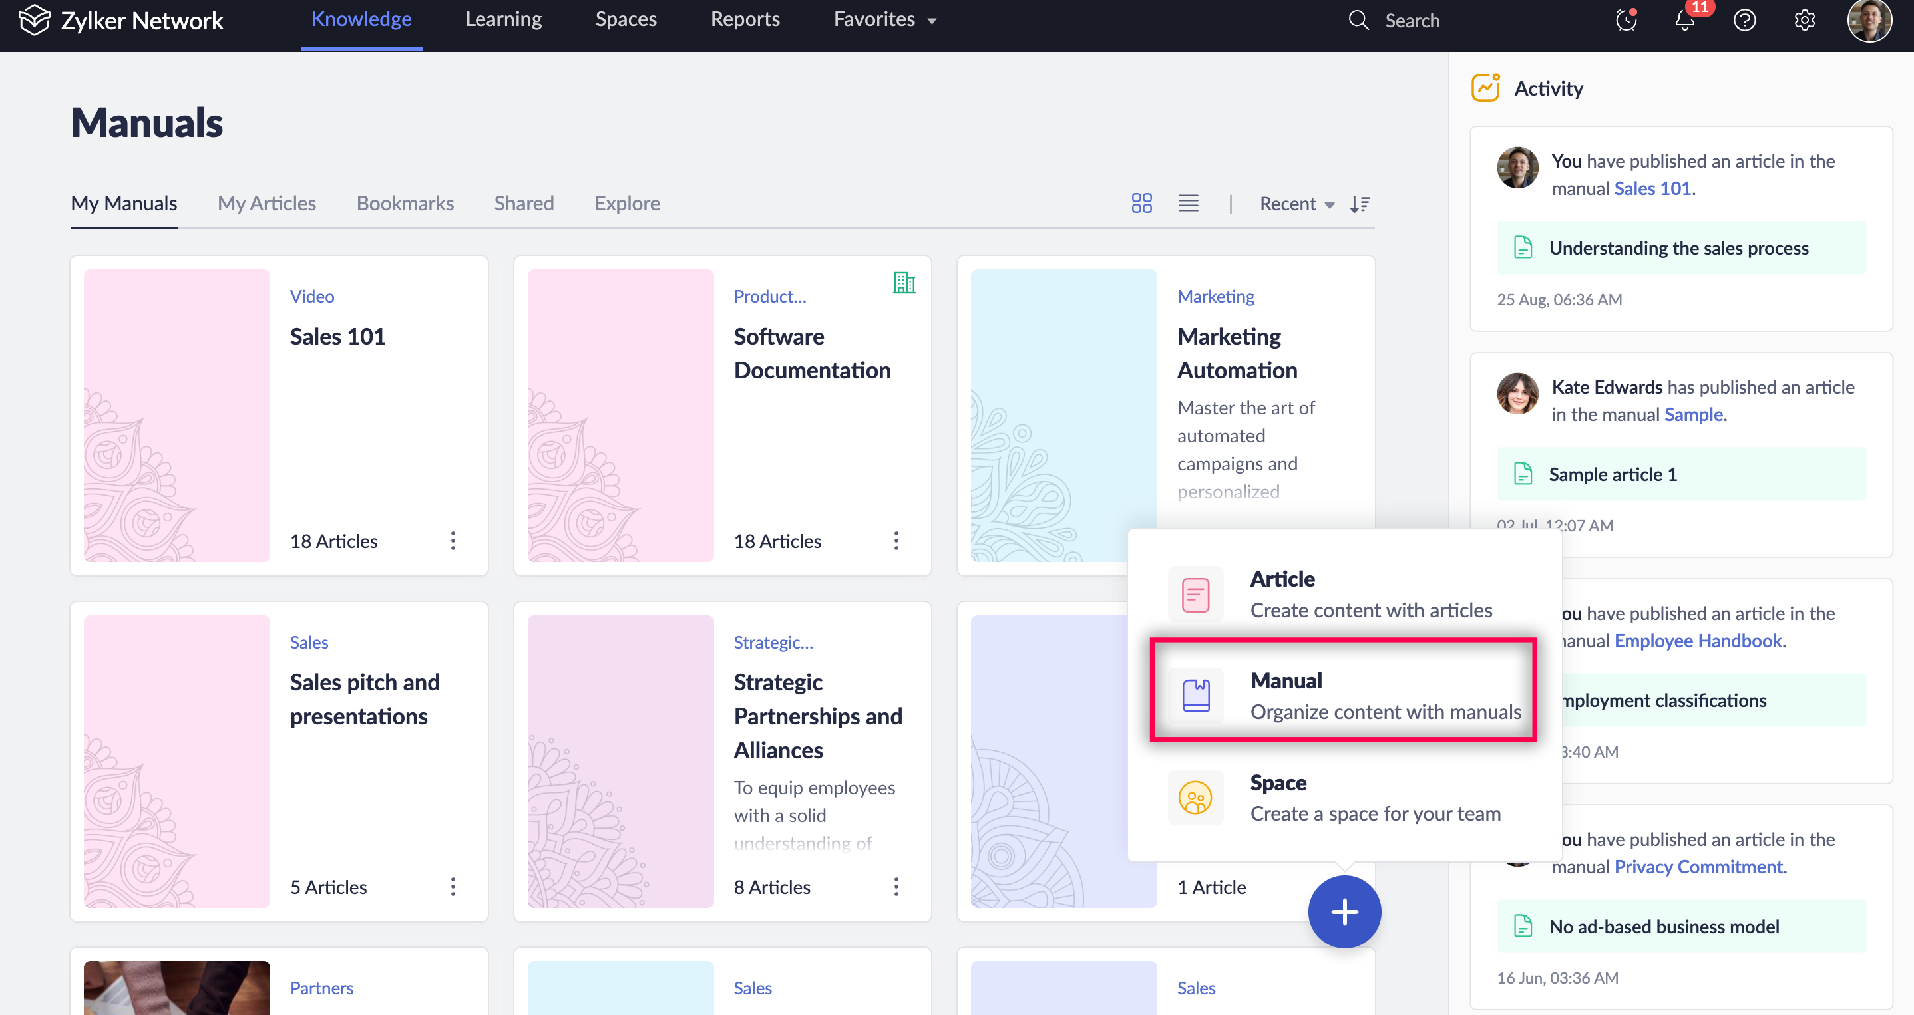Open Sales 101 card options menu
The image size is (1914, 1015).
(453, 541)
